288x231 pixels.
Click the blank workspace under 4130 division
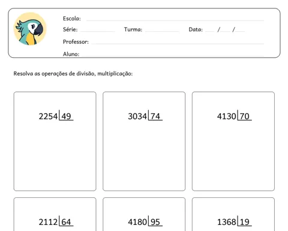click(233, 155)
